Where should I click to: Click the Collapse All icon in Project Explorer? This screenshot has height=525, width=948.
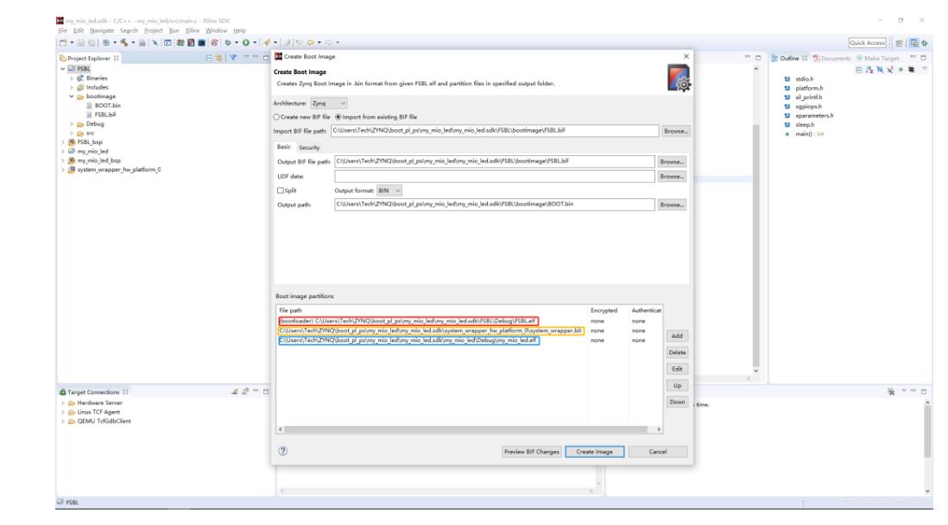pyautogui.click(x=209, y=58)
